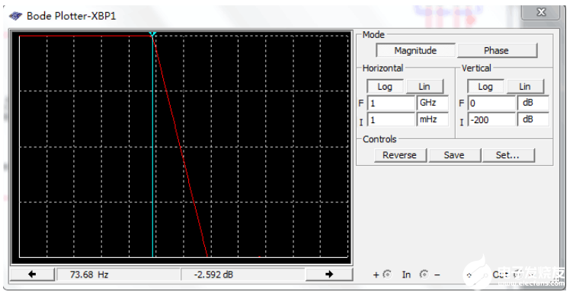
Task: Set the Horizontal axis to Lin
Action: pyautogui.click(x=424, y=87)
